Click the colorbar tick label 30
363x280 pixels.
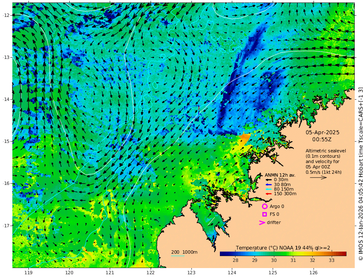(274, 260)
